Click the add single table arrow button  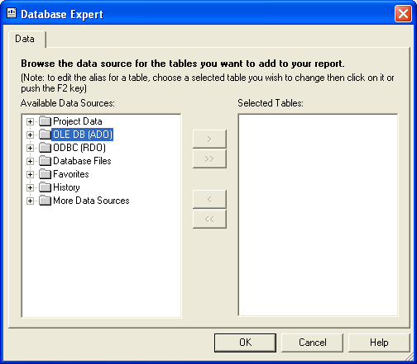coord(209,139)
